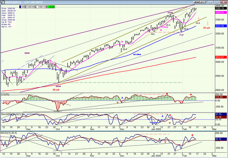Click the CCI(20) indicator label

[5, 94]
